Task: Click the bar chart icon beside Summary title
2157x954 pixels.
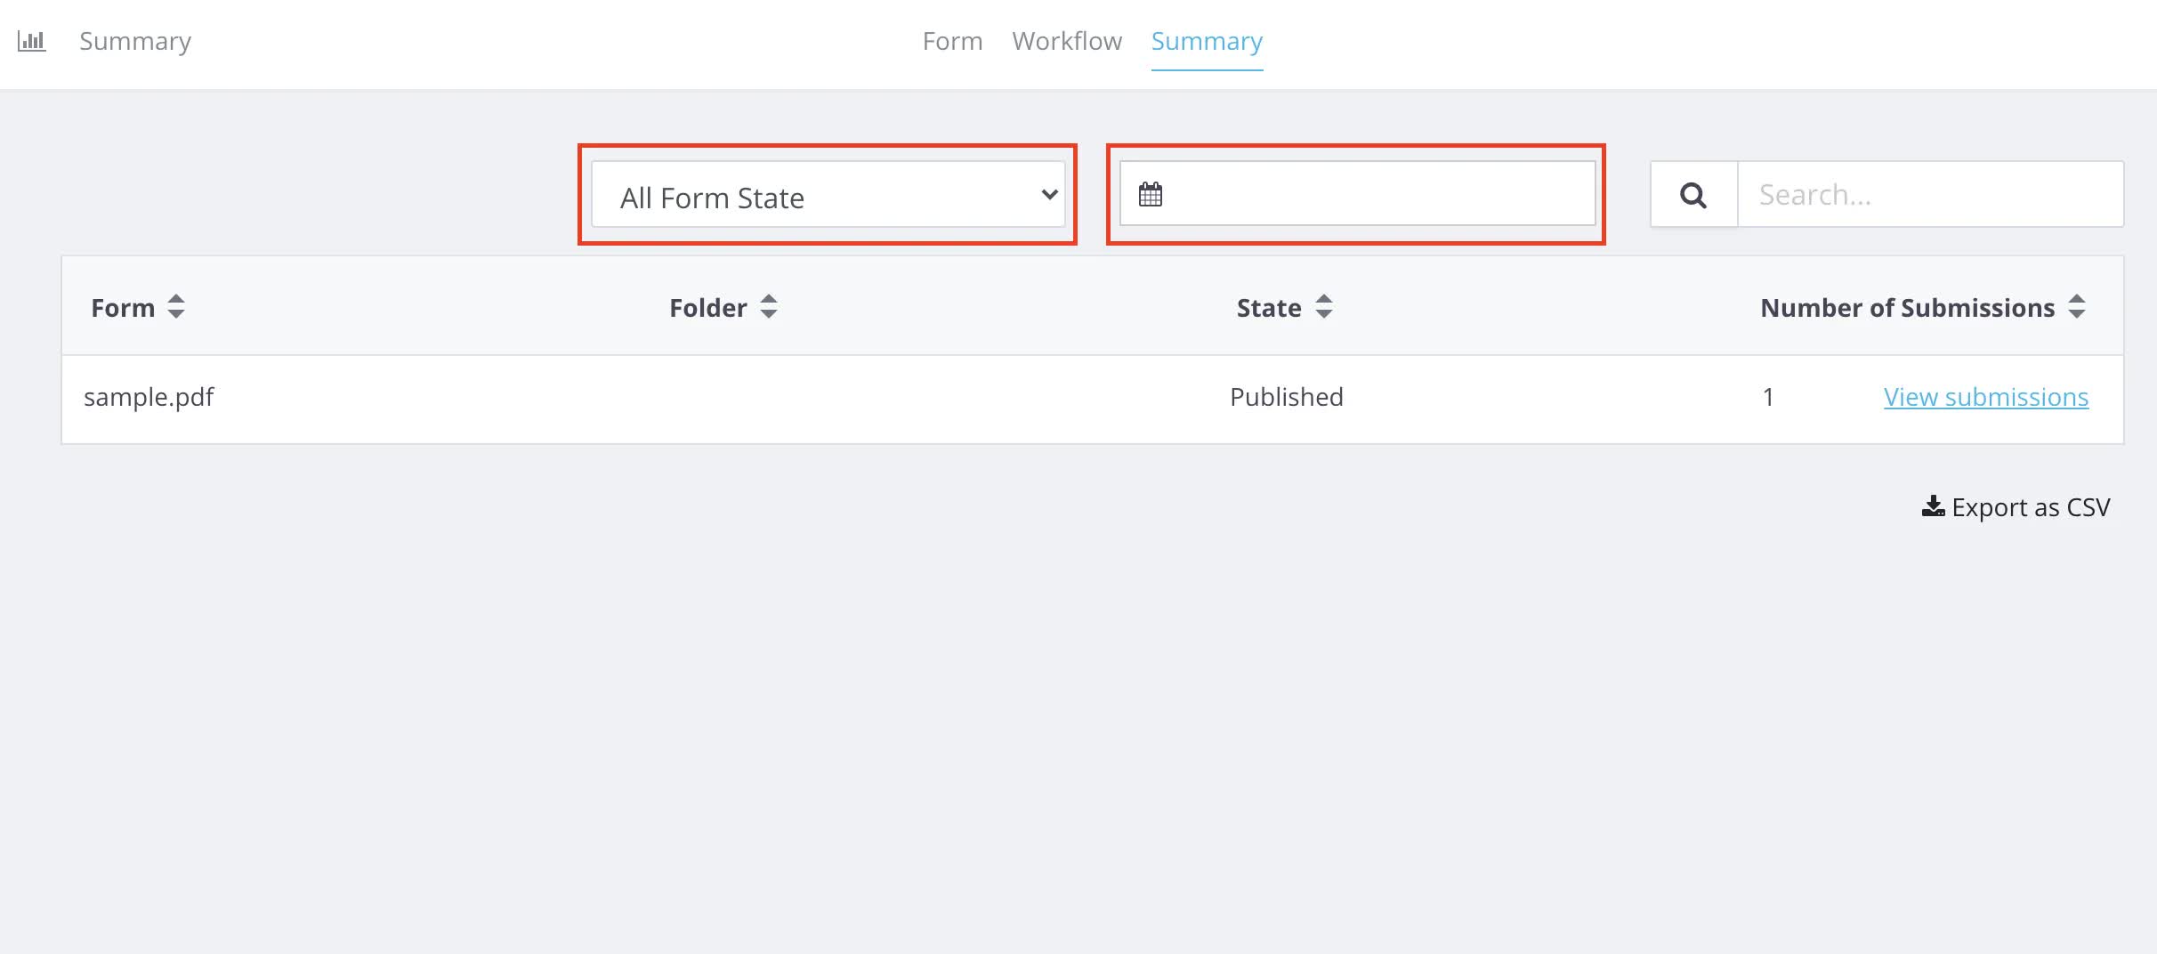Action: tap(31, 41)
